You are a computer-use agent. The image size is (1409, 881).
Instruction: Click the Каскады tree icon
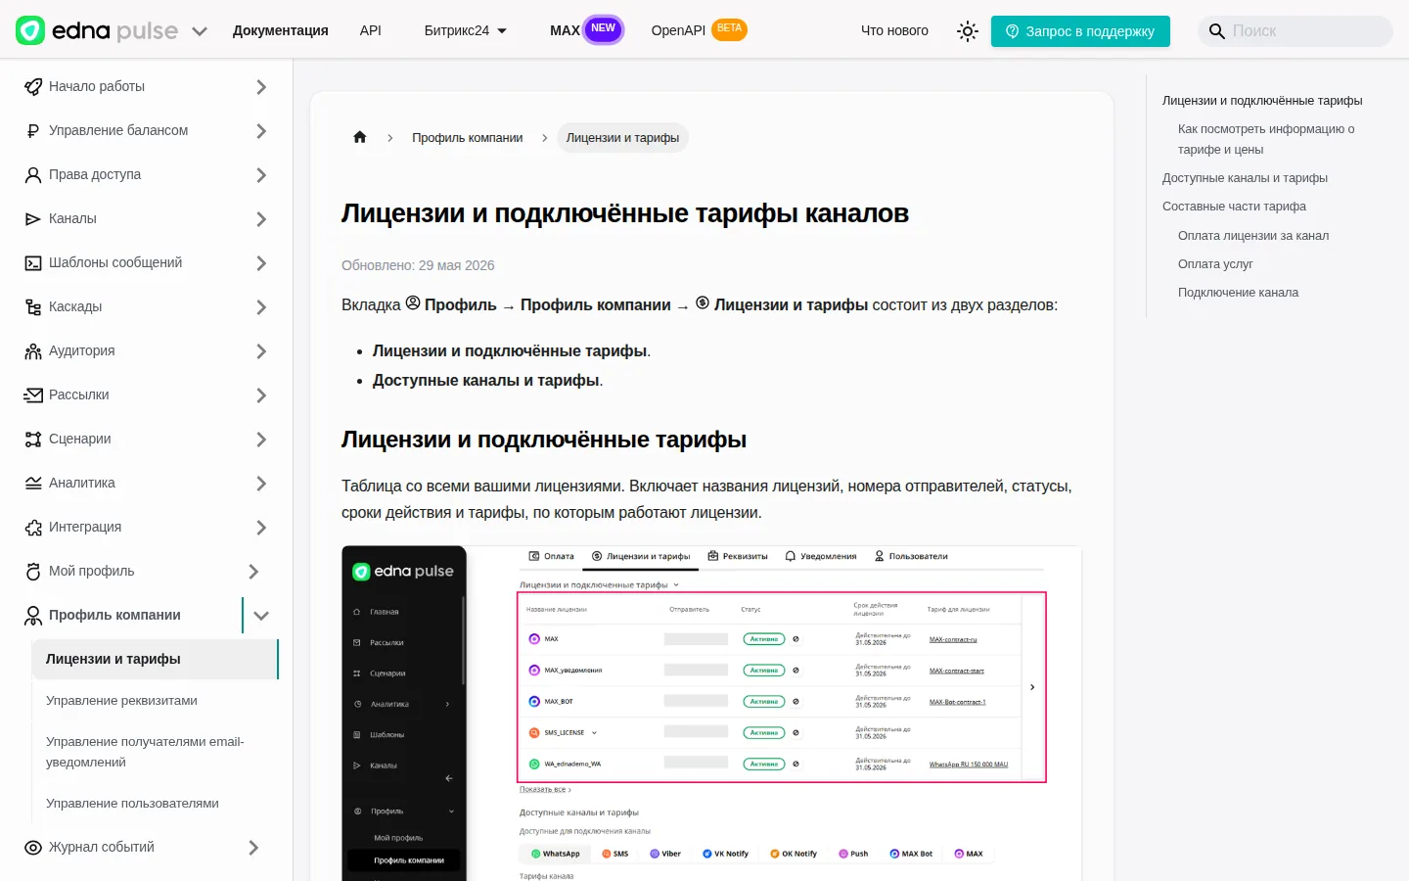point(33,307)
